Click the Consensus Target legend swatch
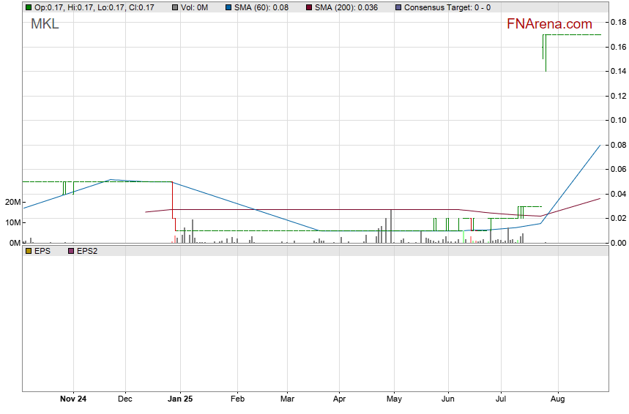 (x=398, y=7)
